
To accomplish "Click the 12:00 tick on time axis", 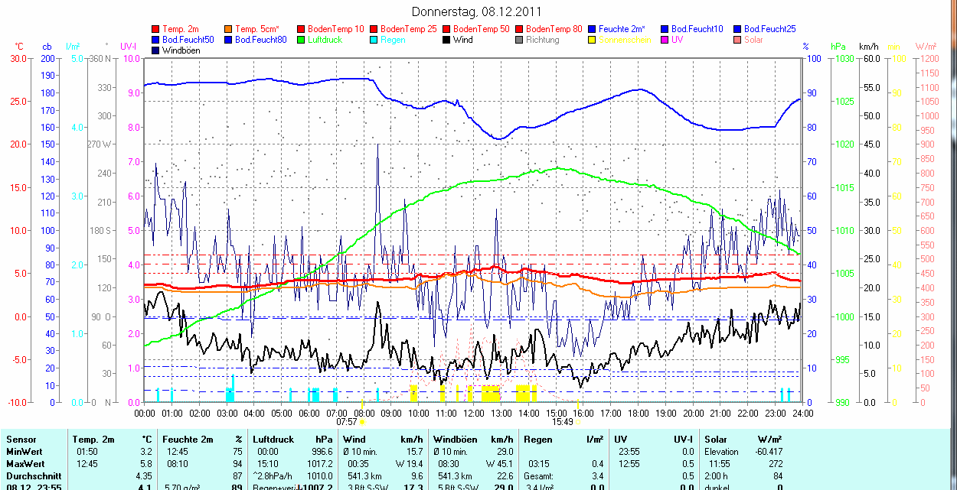I will (x=474, y=413).
